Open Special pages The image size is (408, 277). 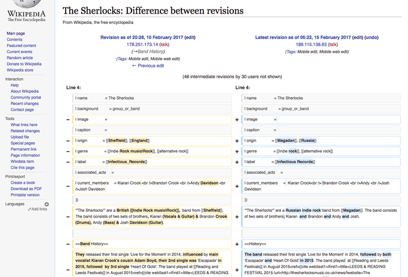click(23, 143)
